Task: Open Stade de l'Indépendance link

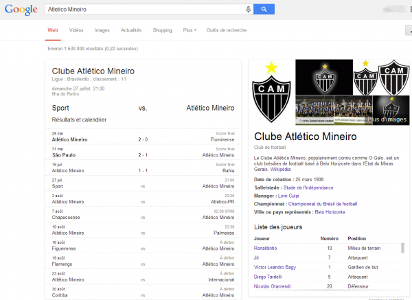Action: [308, 187]
